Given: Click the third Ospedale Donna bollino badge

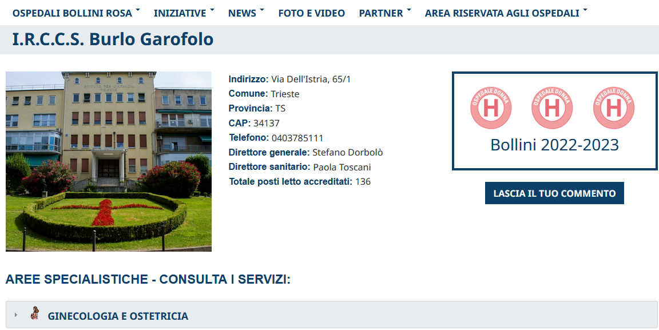Looking at the screenshot, I should pos(614,108).
